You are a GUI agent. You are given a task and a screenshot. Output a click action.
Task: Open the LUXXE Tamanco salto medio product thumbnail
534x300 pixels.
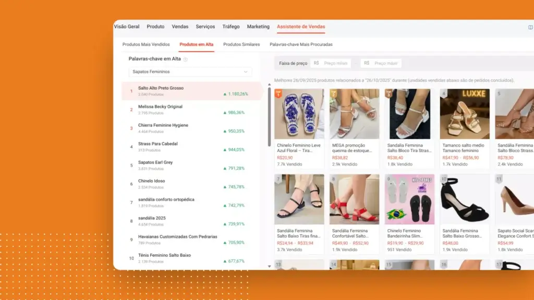464,114
